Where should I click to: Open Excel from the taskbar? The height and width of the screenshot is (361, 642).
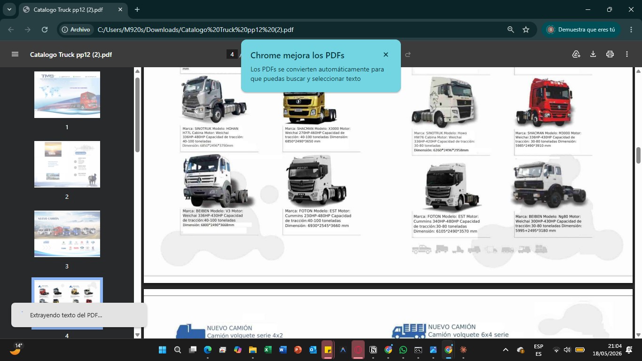tap(268, 350)
